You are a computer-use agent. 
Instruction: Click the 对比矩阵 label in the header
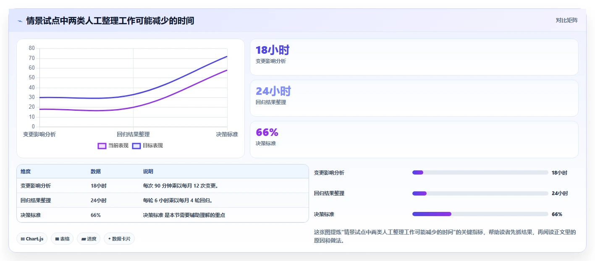click(566, 20)
